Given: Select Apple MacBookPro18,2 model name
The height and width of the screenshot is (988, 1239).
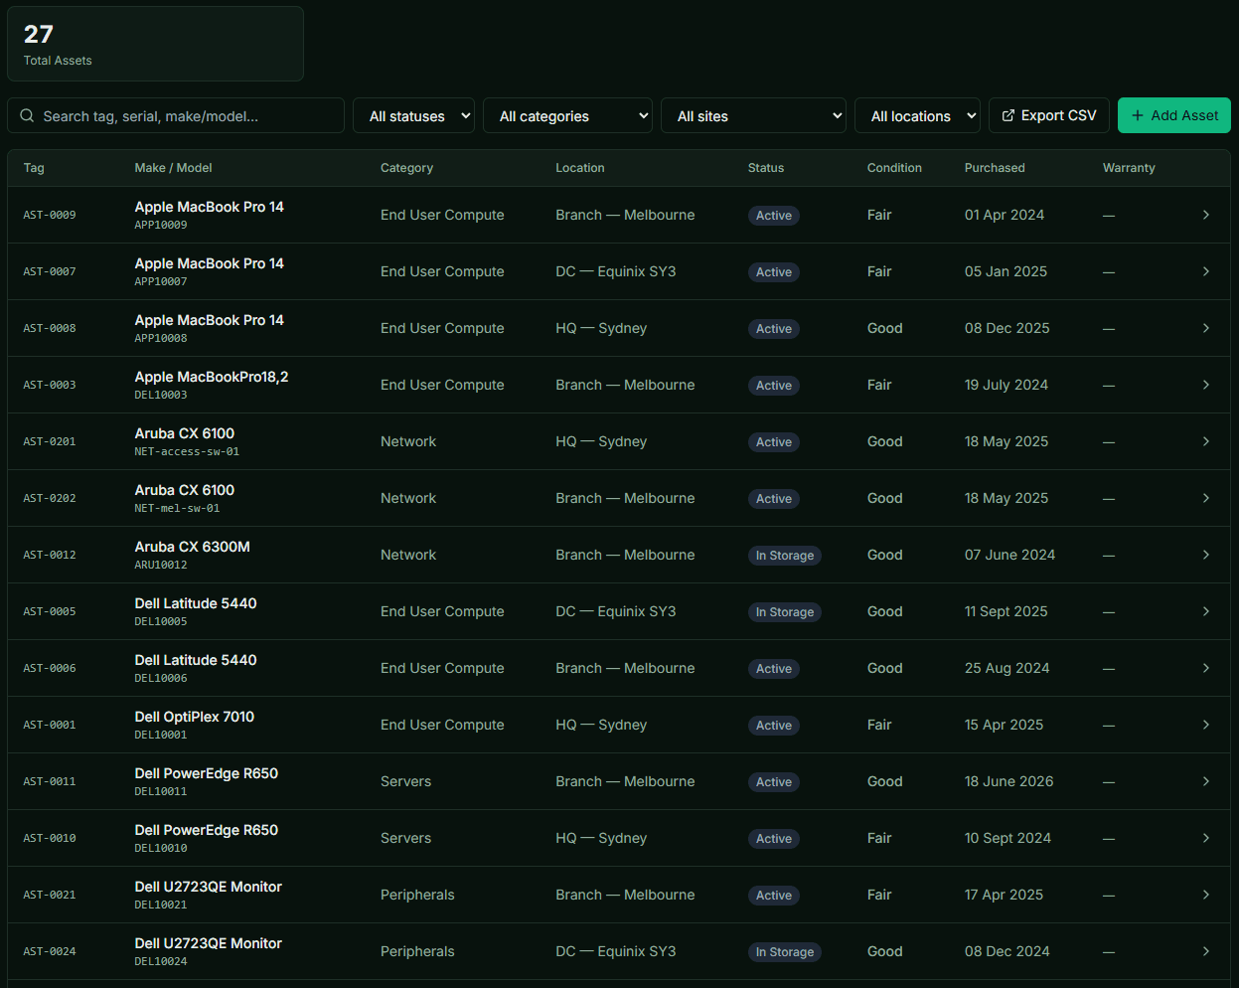Looking at the screenshot, I should tap(212, 377).
